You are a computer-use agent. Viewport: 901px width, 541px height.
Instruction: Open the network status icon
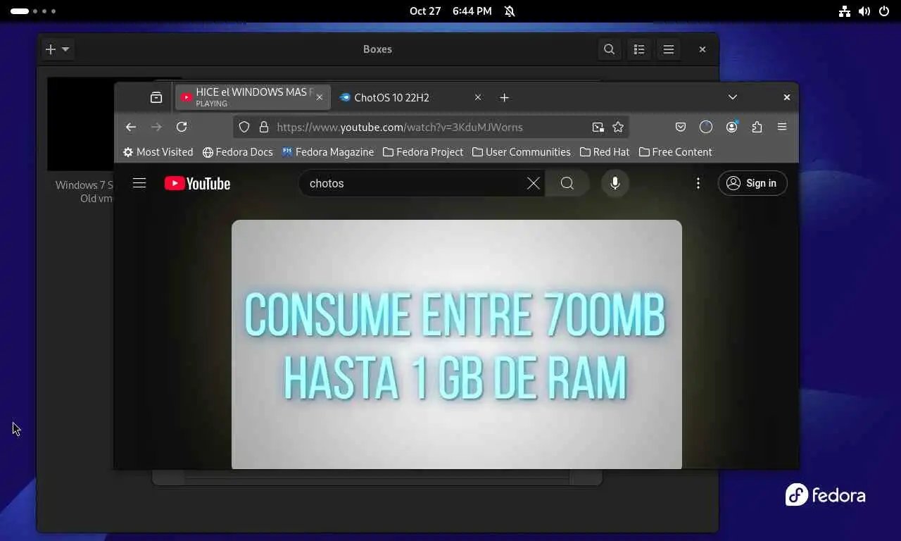pos(845,11)
